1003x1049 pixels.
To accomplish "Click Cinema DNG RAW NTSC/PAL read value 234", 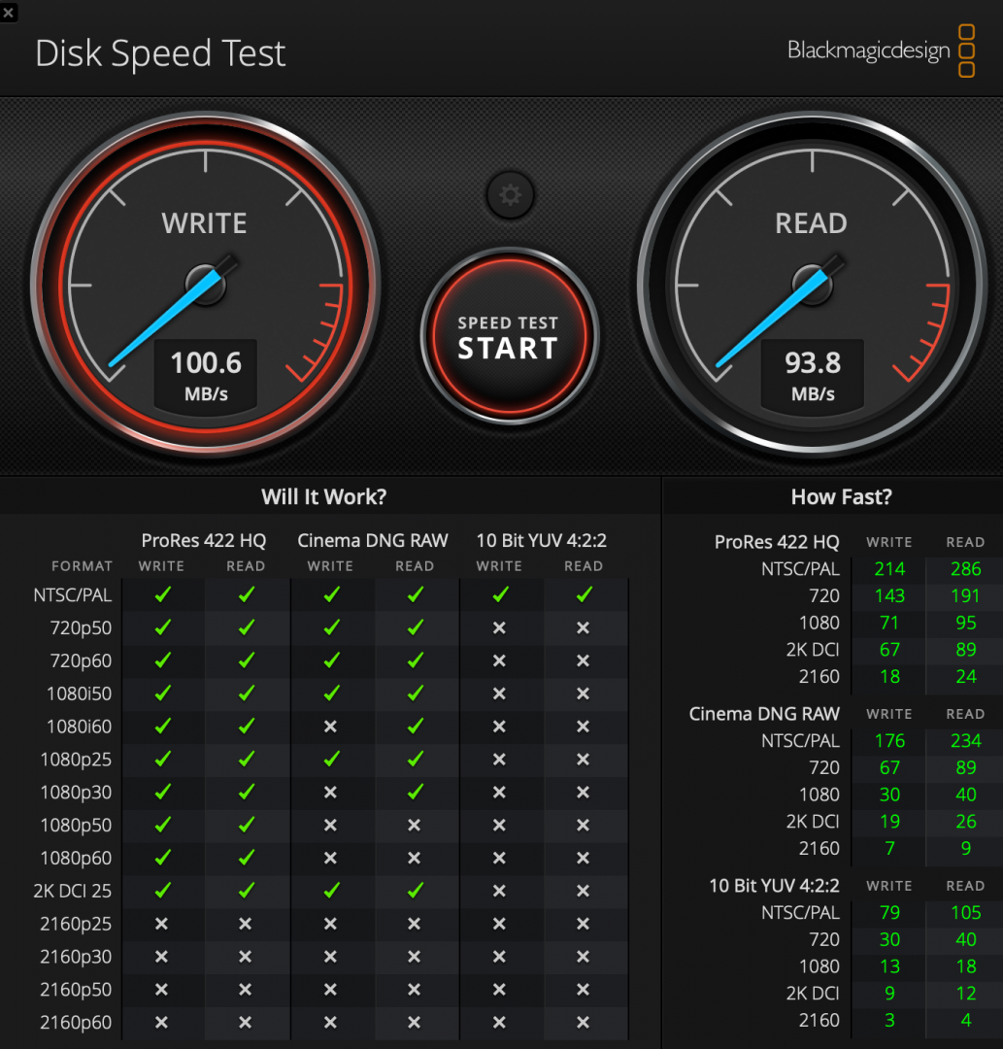I will tap(966, 740).
